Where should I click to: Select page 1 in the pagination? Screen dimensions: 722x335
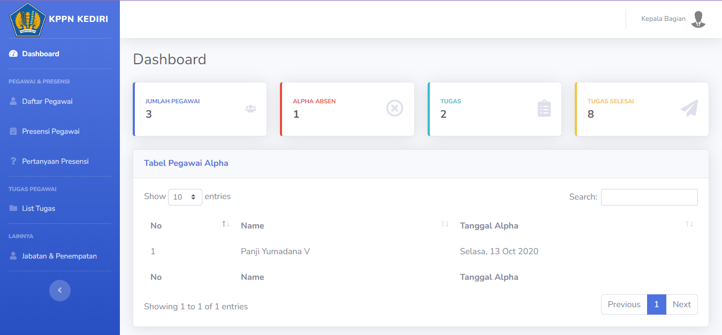(x=656, y=304)
